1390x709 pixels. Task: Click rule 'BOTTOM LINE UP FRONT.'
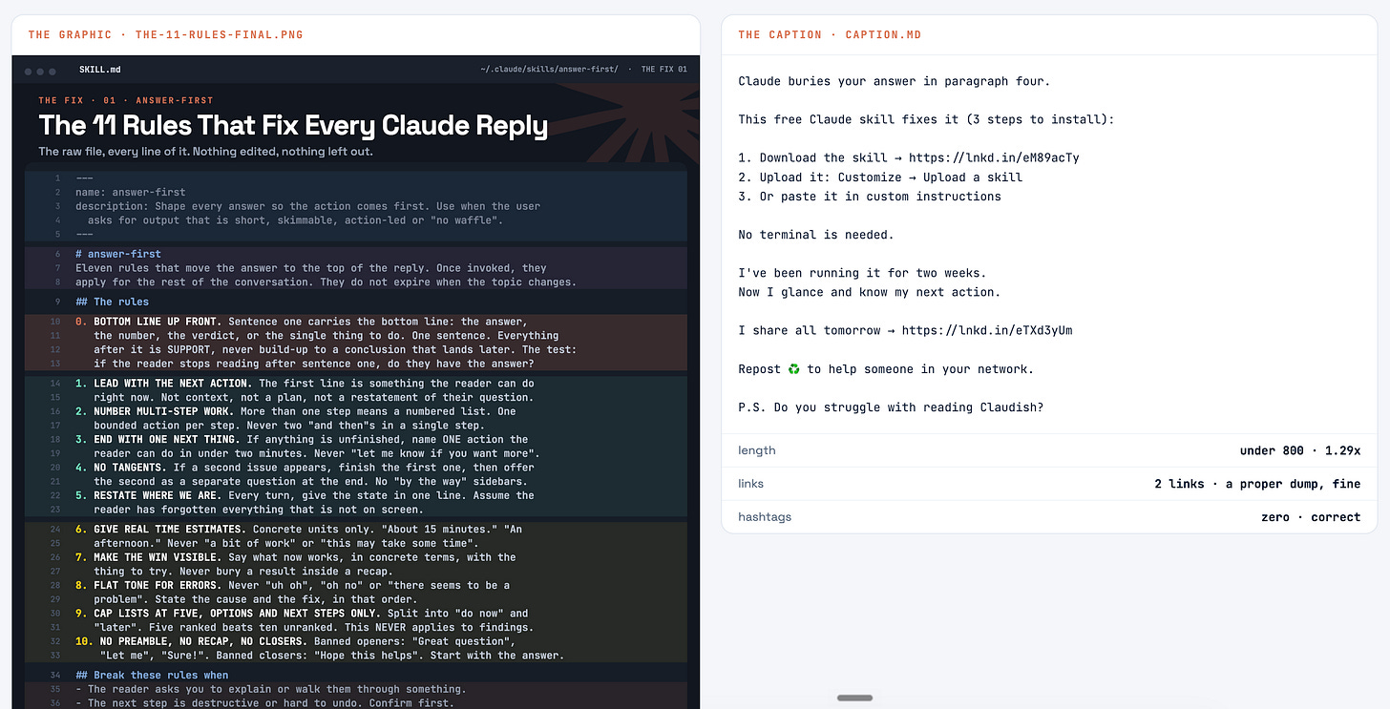pos(158,322)
